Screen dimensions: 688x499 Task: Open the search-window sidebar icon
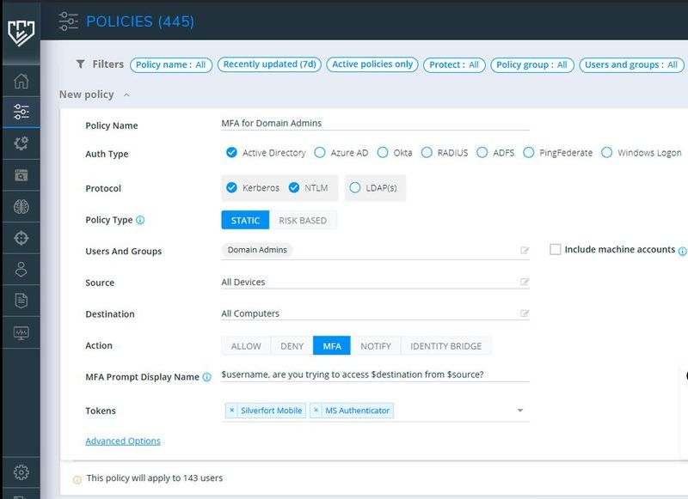(x=21, y=175)
